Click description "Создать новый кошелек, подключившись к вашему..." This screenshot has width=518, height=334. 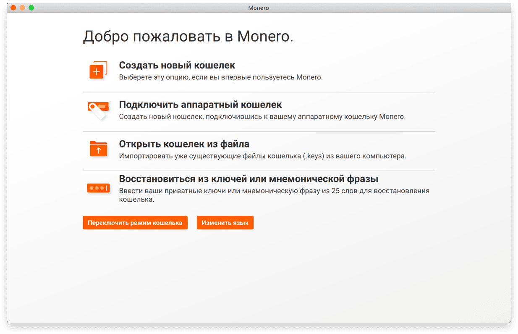pos(262,117)
